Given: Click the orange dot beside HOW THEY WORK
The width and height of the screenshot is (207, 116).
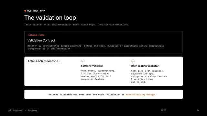Looking at the screenshot, I should 25,11.
